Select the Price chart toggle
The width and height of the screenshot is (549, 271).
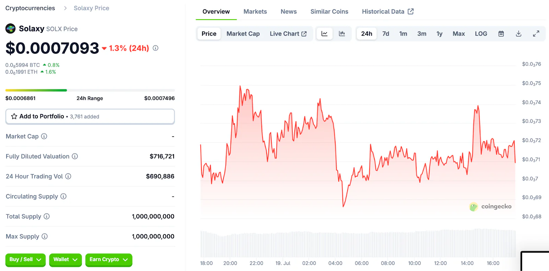point(209,34)
